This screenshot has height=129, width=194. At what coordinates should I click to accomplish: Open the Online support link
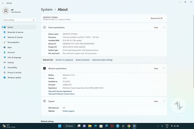[68, 111]
